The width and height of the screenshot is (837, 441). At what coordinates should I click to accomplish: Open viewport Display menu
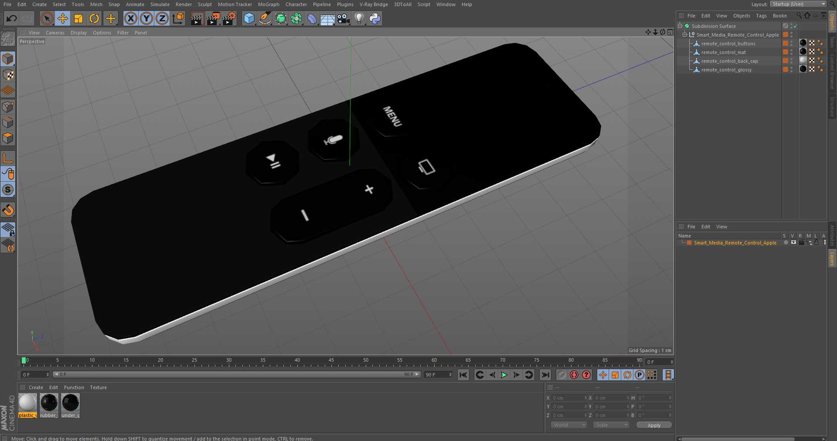click(x=78, y=33)
